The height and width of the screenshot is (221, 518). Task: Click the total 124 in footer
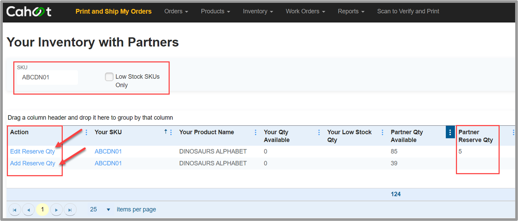396,194
